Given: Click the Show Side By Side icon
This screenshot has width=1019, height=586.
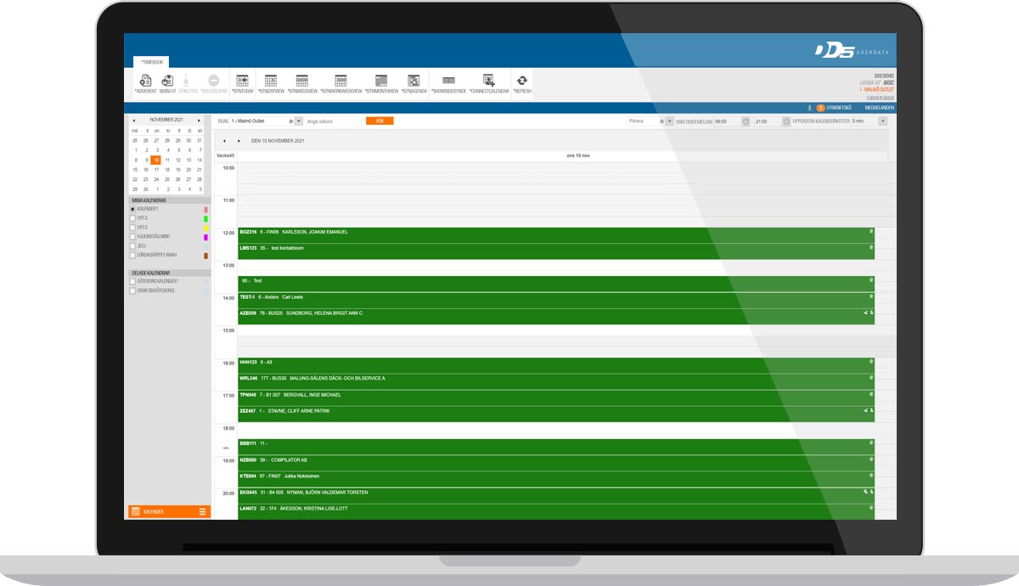Looking at the screenshot, I should pyautogui.click(x=448, y=82).
